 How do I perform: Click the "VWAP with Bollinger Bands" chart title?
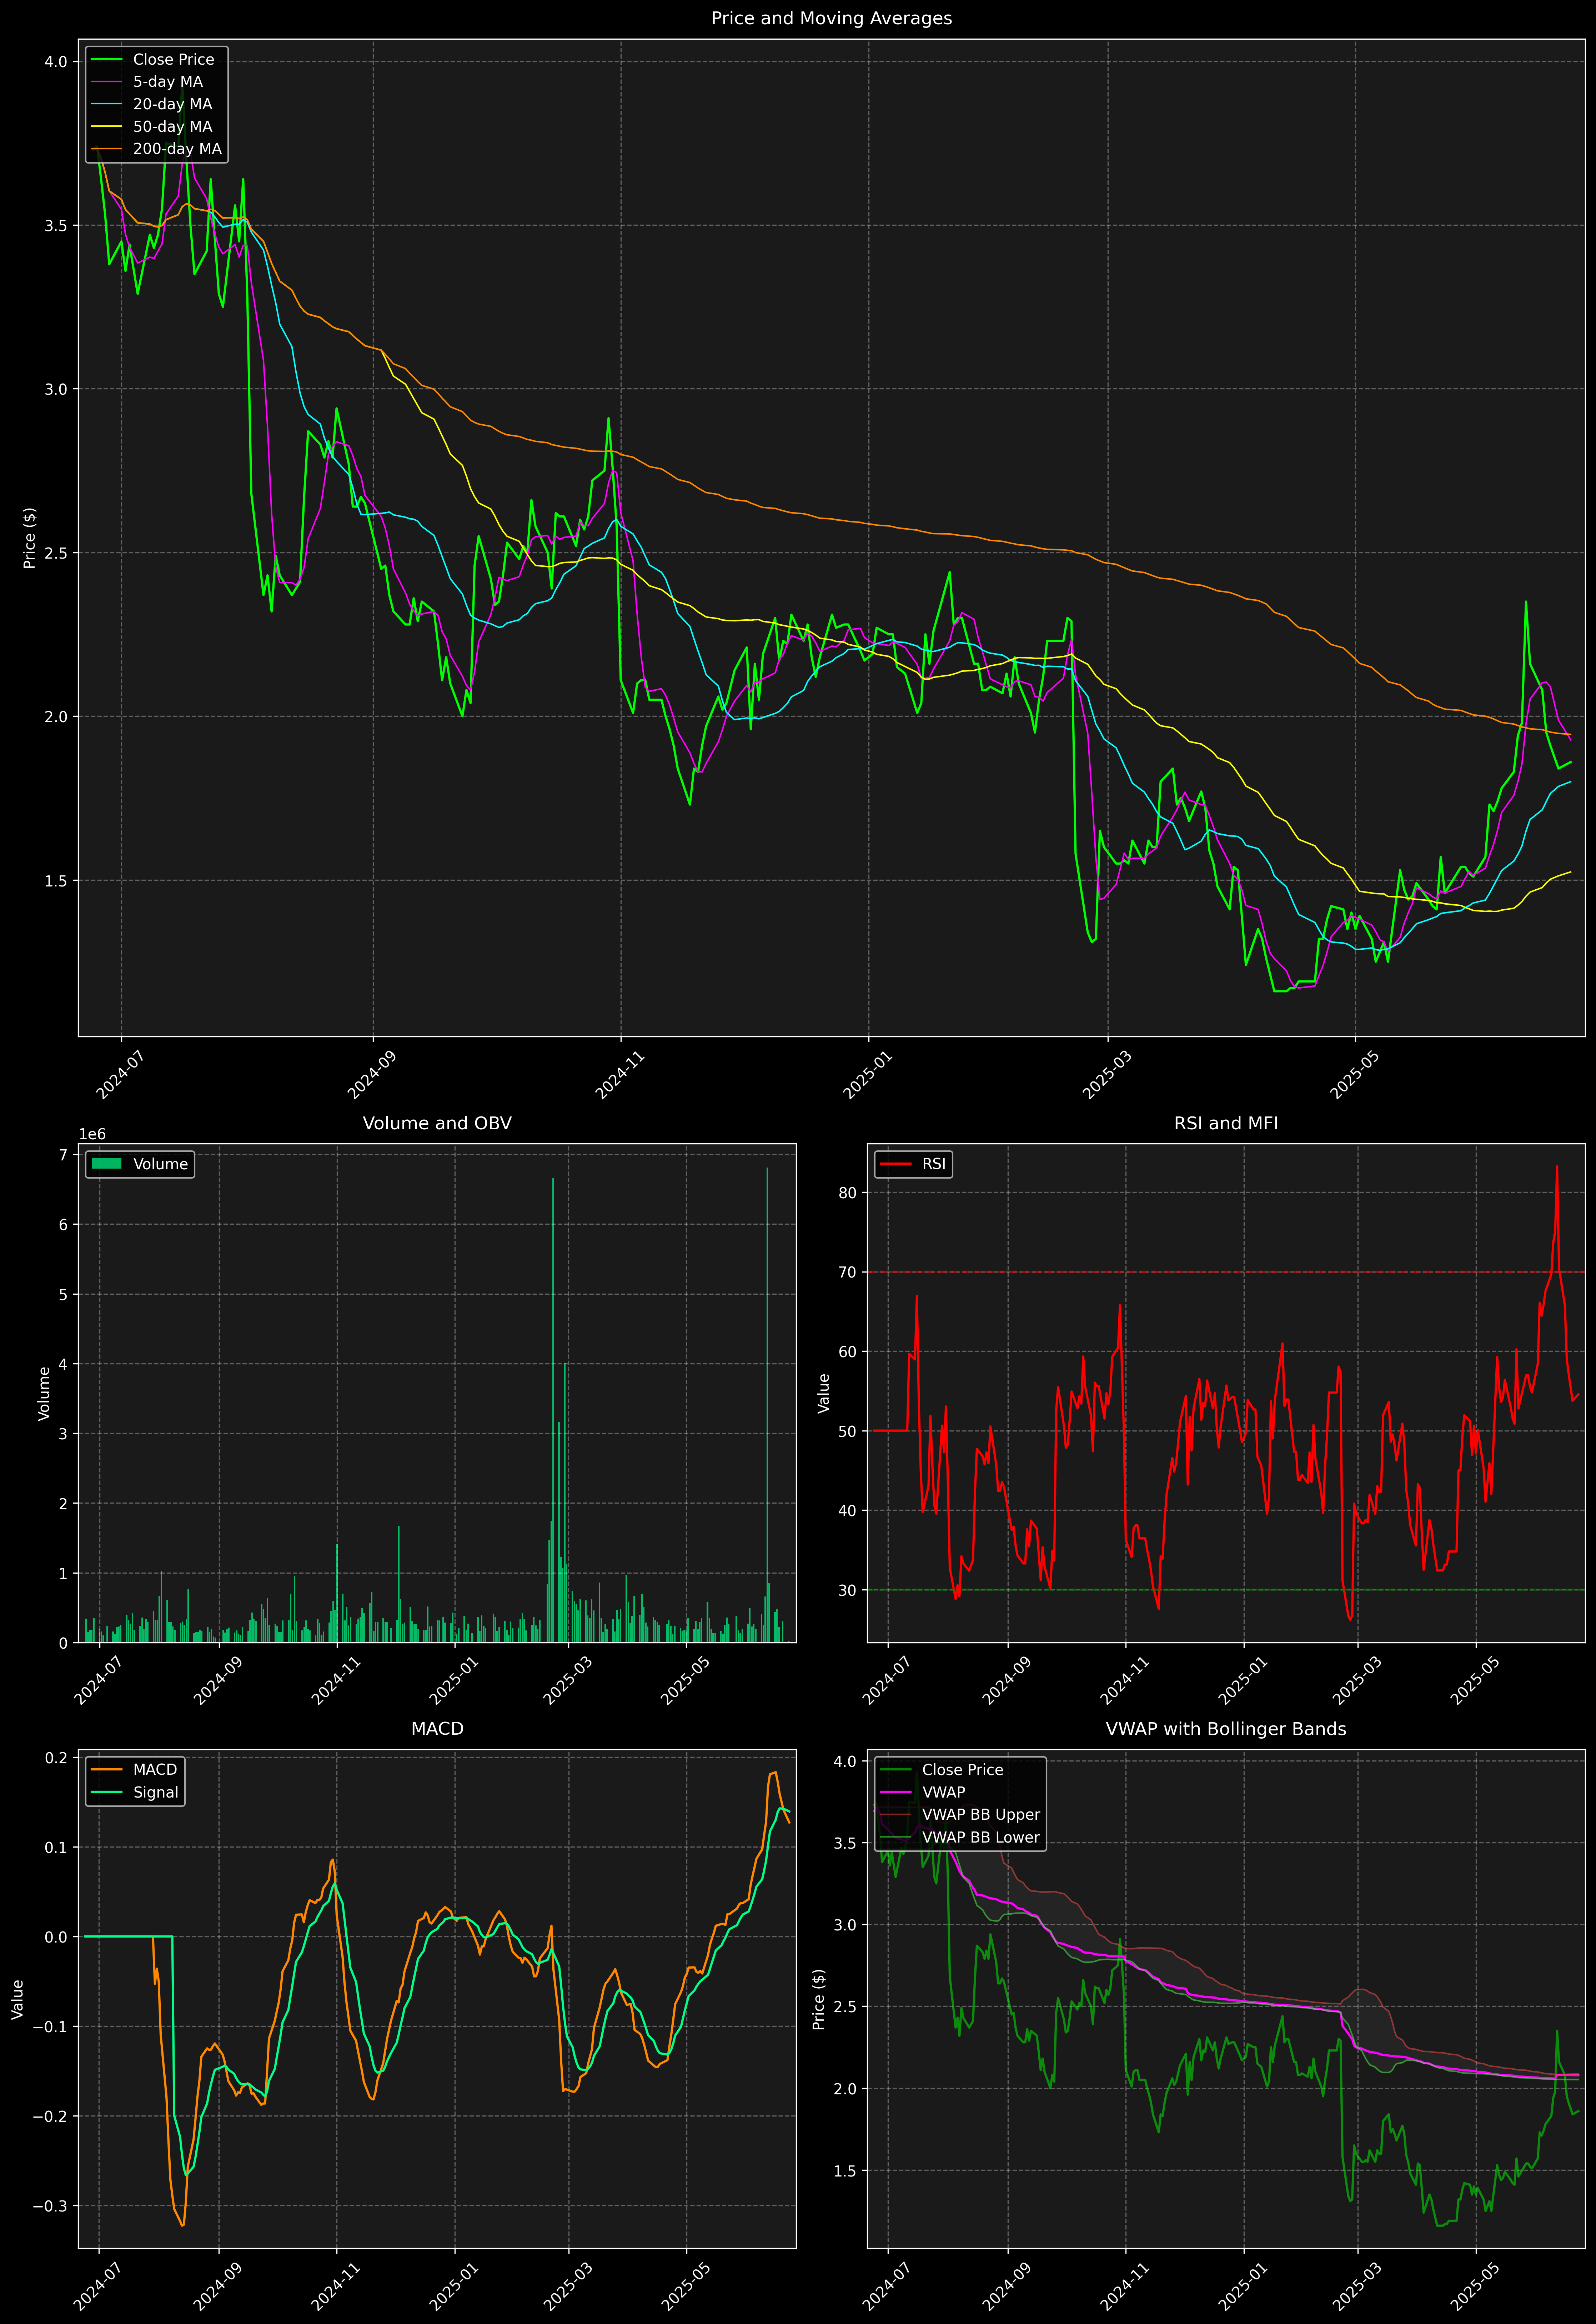[1226, 1729]
